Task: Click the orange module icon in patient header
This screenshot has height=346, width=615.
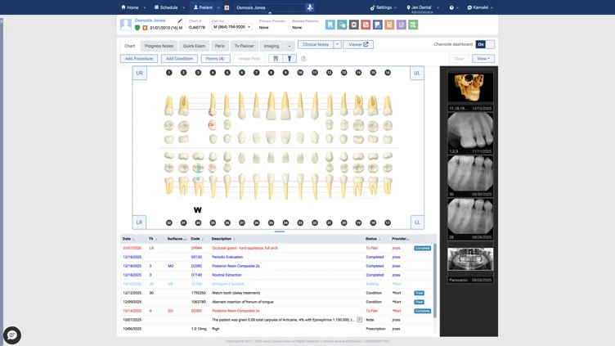Action: pos(389,25)
